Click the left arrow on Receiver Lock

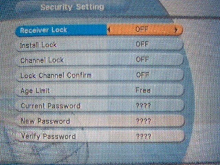(109, 30)
